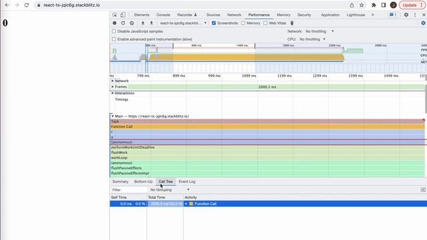Image resolution: width=427 pixels, height=240 pixels.
Task: Activate the inspect element picker
Action: click(115, 15)
